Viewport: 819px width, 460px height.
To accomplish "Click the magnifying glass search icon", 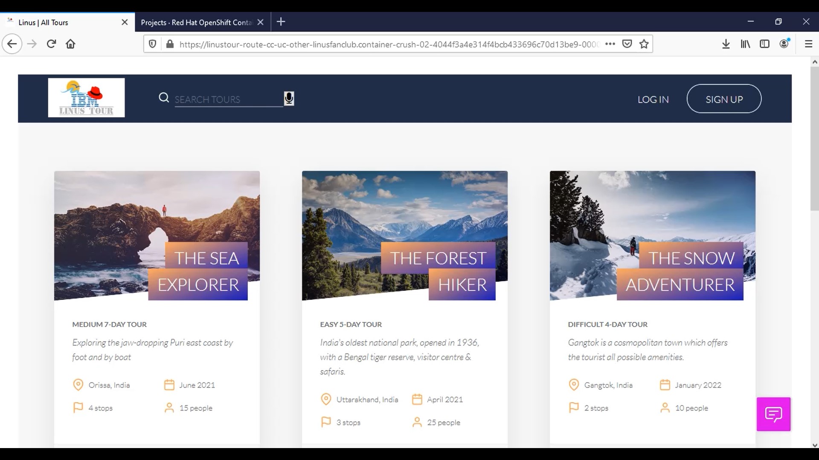I will pos(164,98).
